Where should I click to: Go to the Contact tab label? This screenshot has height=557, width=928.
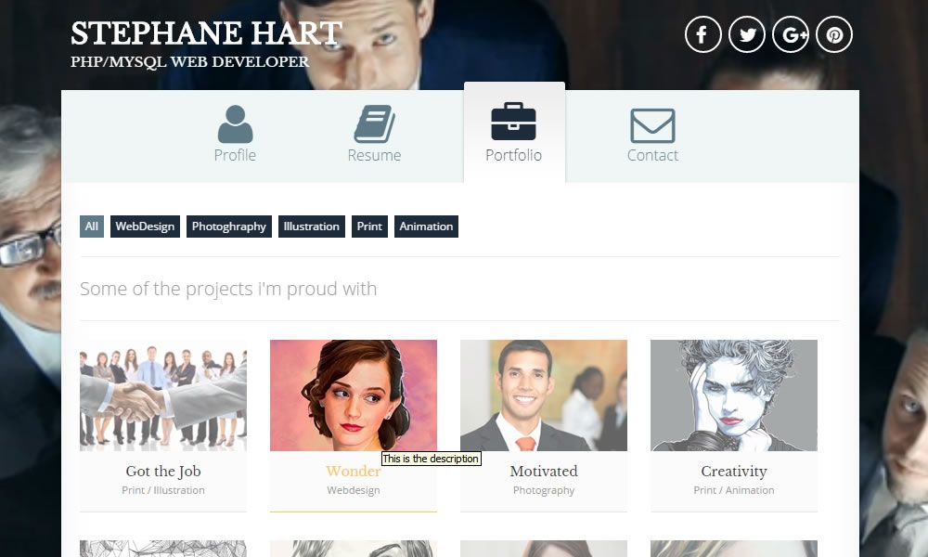click(652, 155)
